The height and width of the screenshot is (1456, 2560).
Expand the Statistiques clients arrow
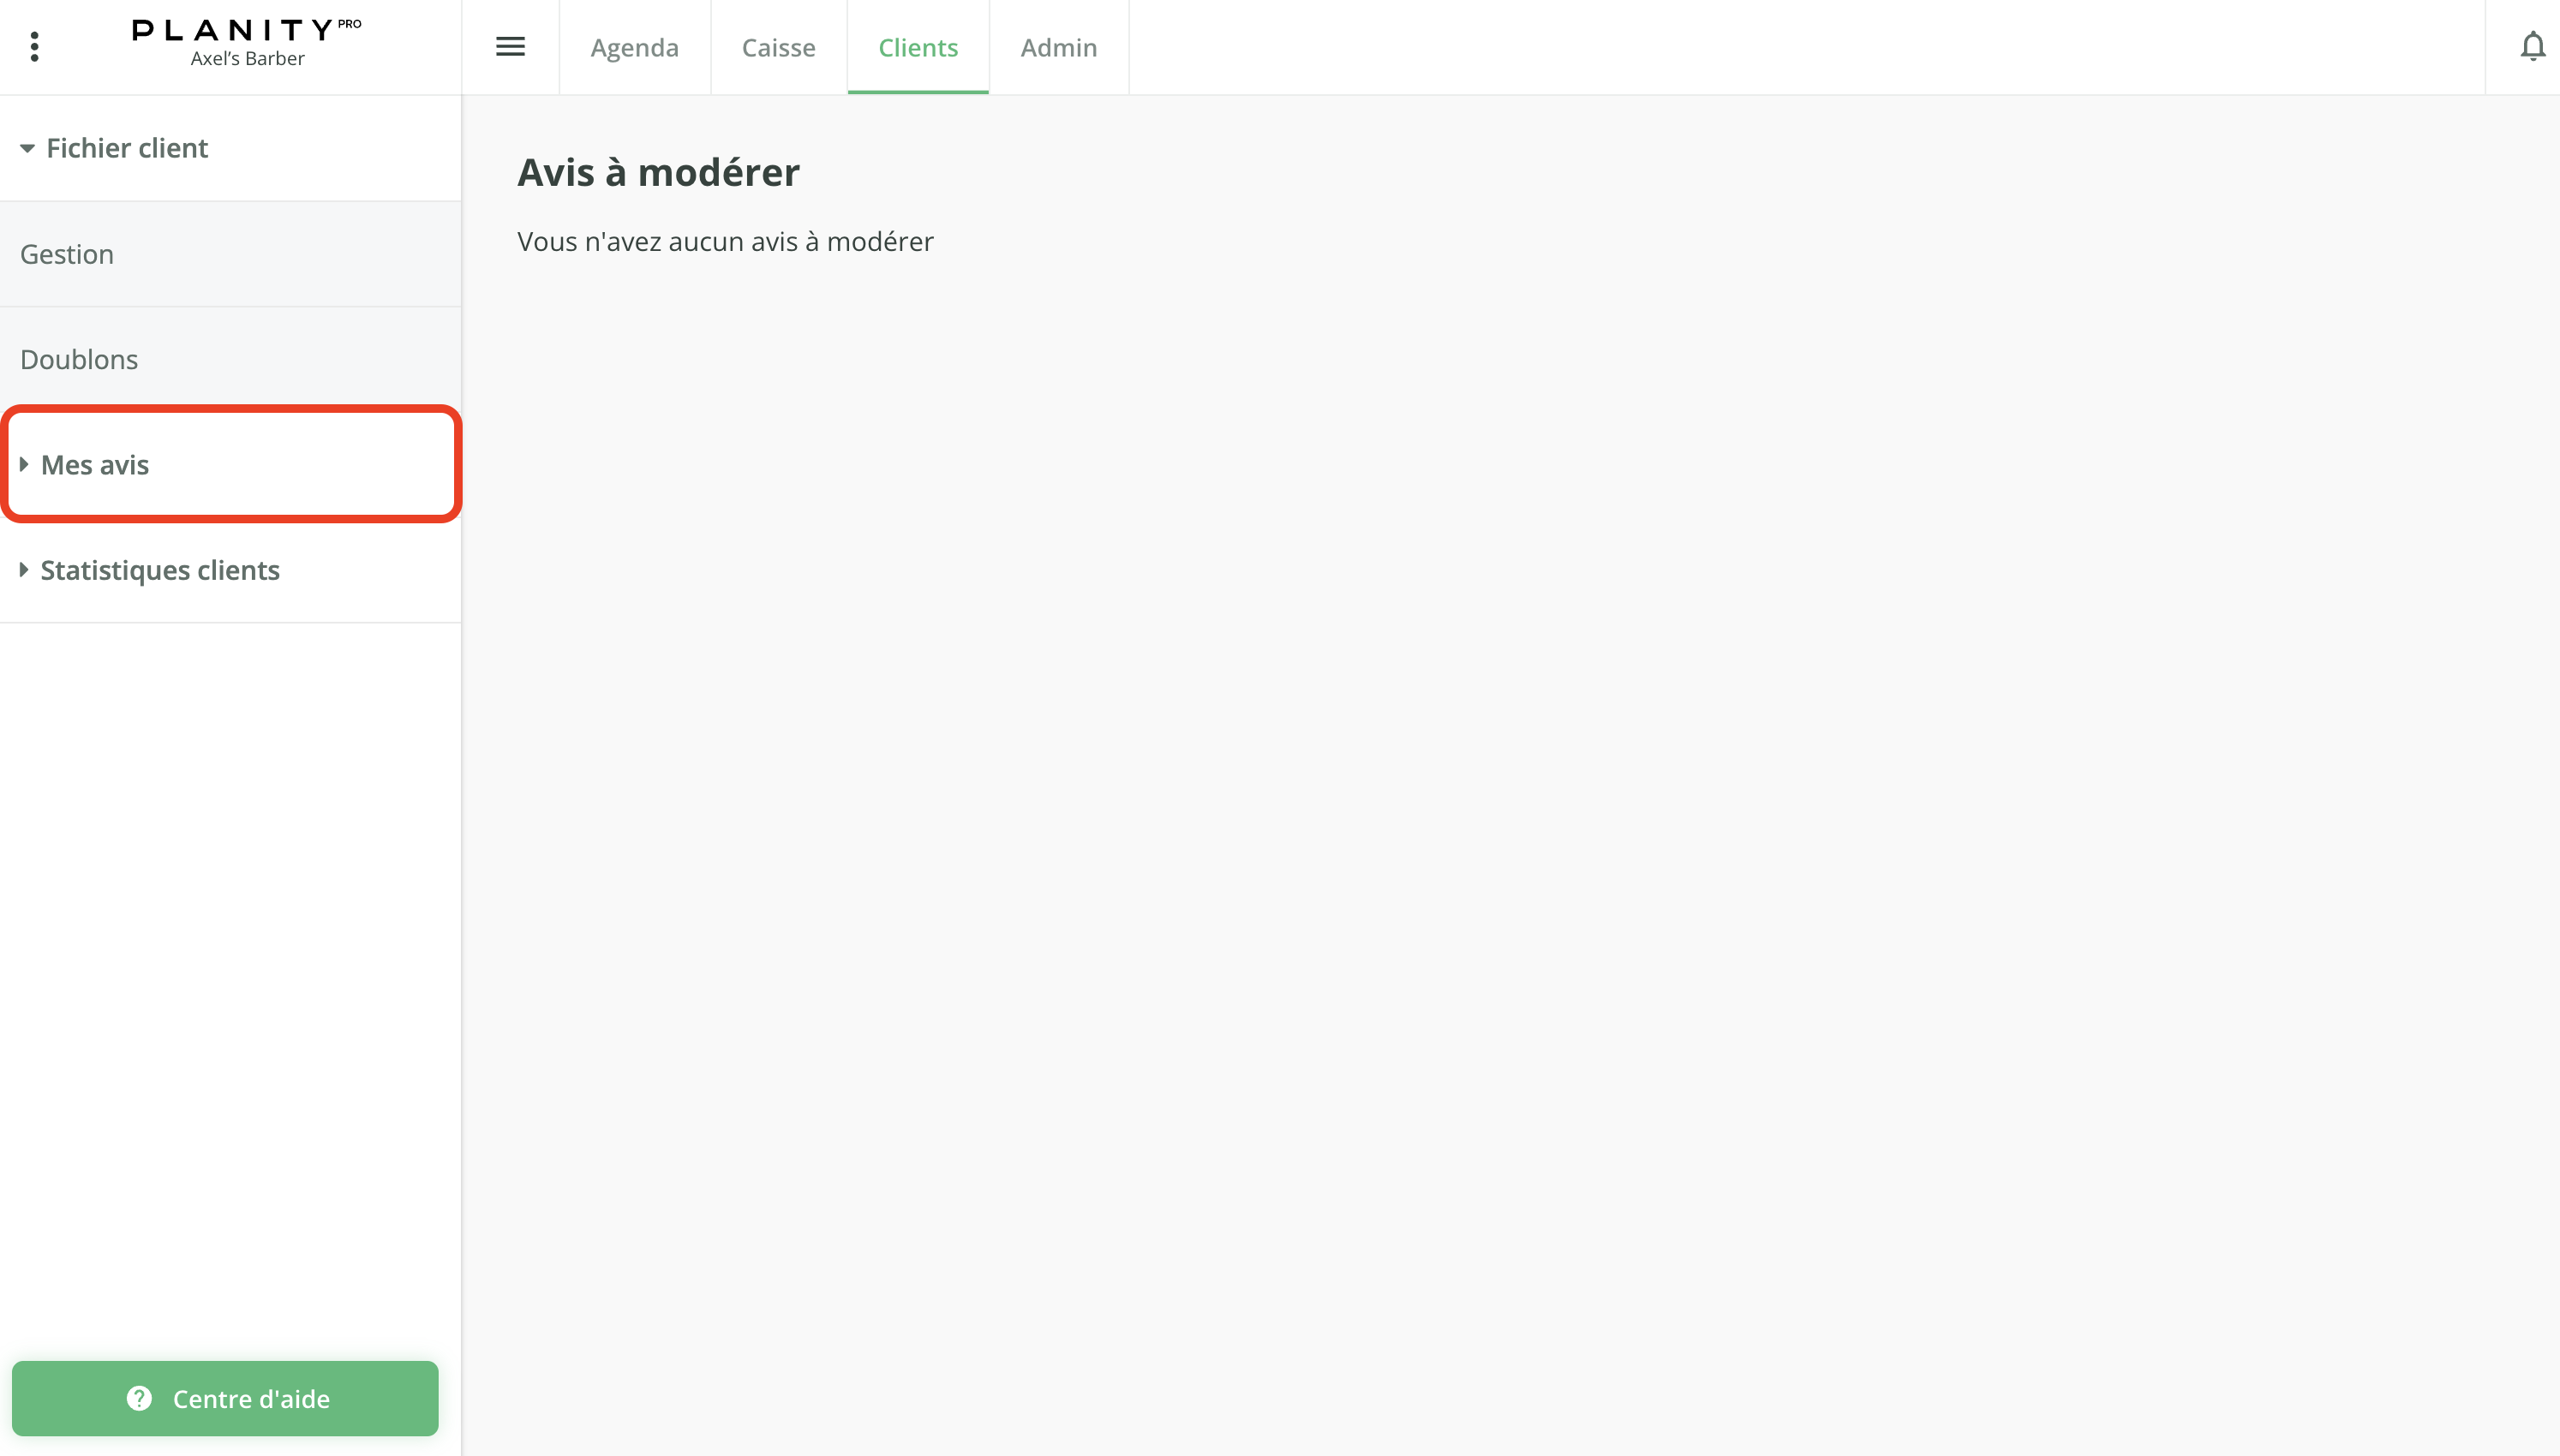(x=24, y=570)
